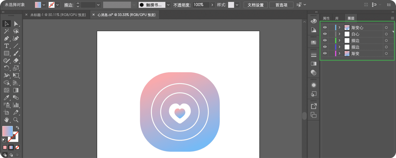
Task: Open the Stroke panel icon in dock
Action: [x=314, y=55]
